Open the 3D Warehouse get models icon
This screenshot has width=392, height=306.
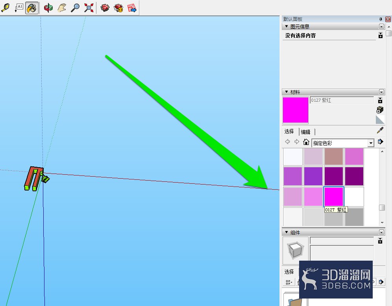coord(105,8)
